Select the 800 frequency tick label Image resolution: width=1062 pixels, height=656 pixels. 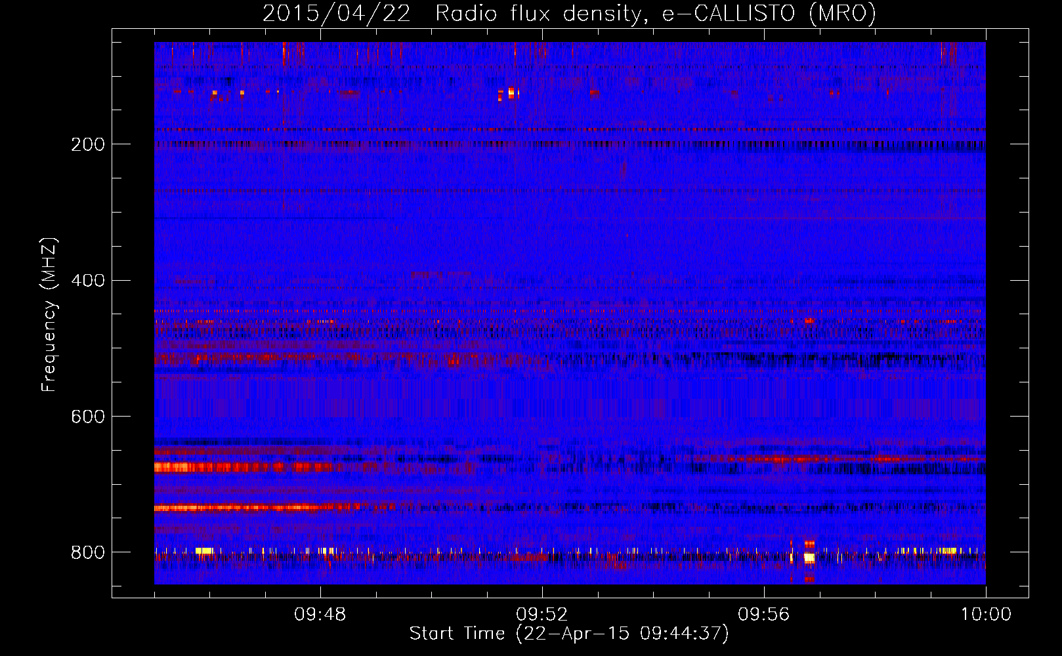coord(88,552)
